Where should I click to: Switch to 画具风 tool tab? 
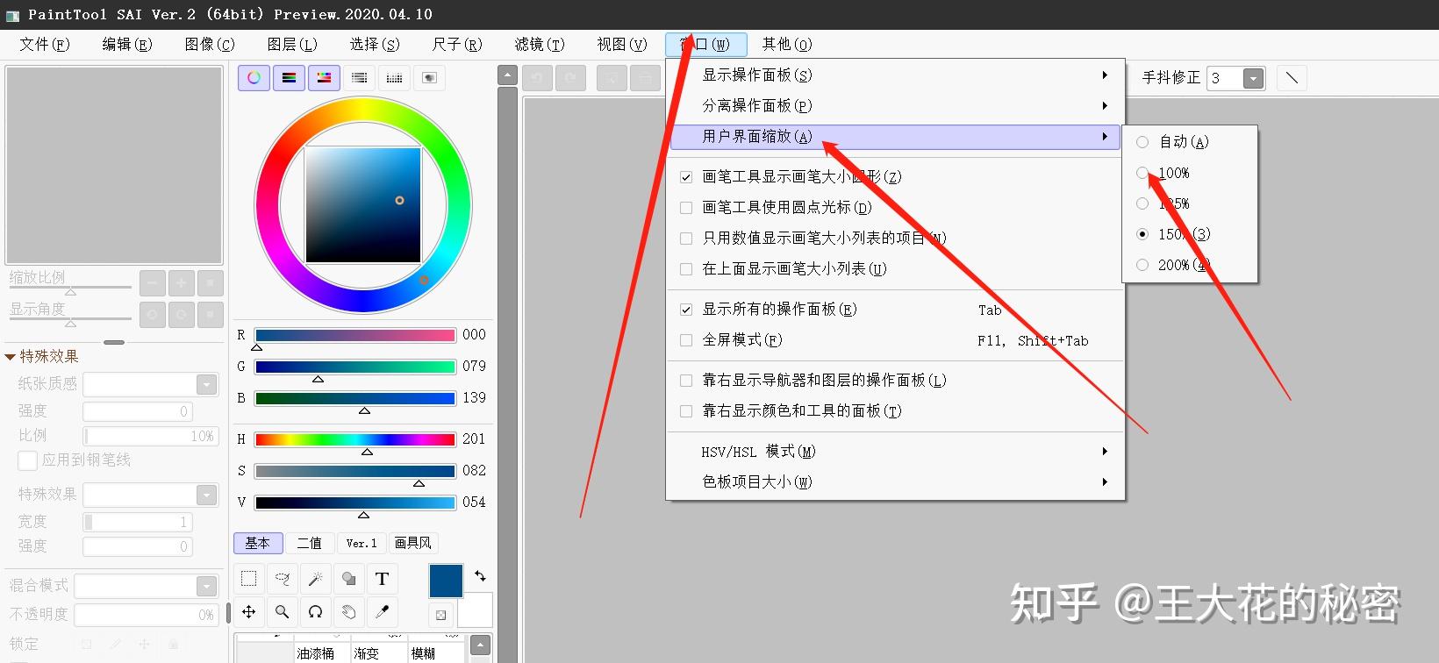(412, 544)
